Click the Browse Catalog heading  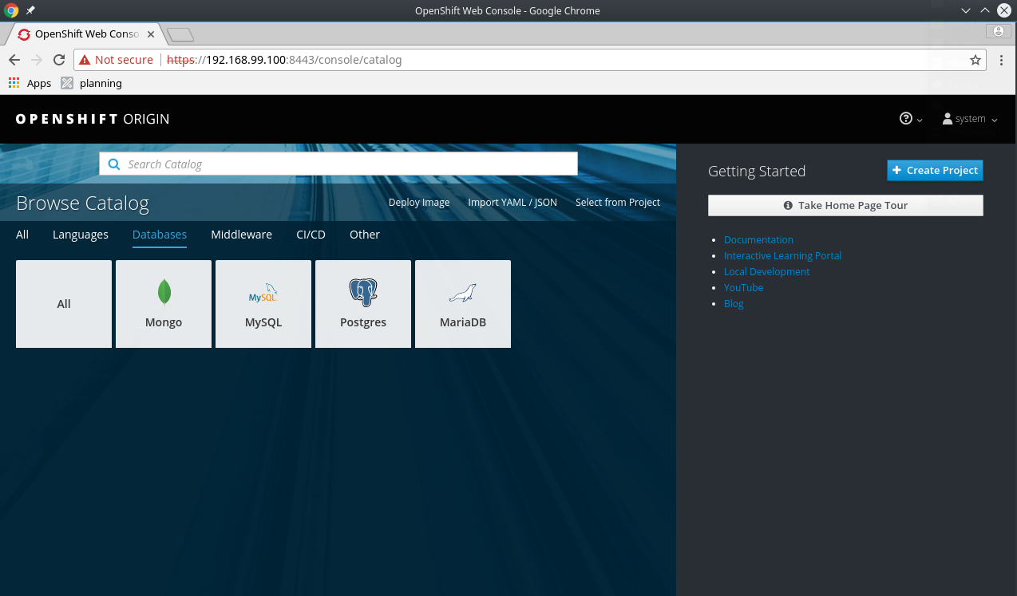coord(82,203)
